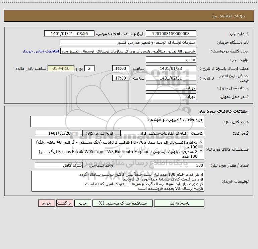Click the بازگشت back button
This screenshot has height=249, width=258.
click(x=64, y=203)
